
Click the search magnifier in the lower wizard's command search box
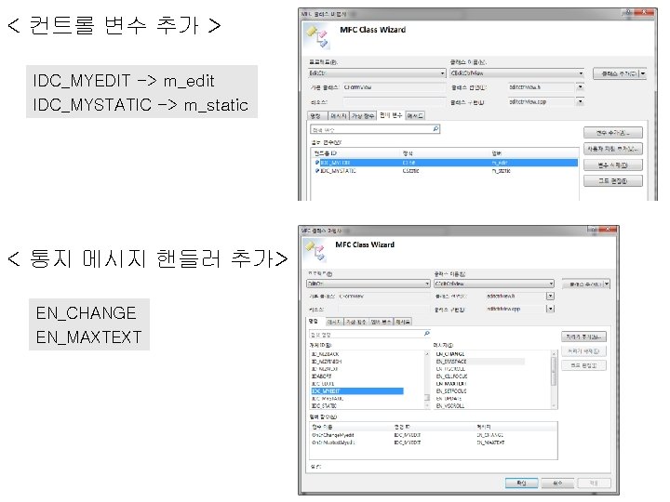[426, 334]
